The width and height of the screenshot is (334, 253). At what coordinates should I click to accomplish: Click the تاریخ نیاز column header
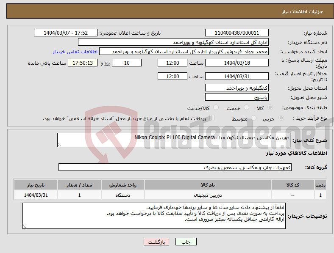[36, 185]
